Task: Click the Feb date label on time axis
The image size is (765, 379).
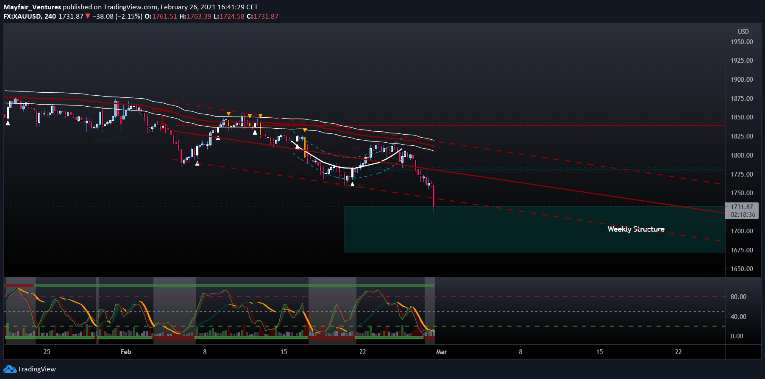Action: coord(126,352)
